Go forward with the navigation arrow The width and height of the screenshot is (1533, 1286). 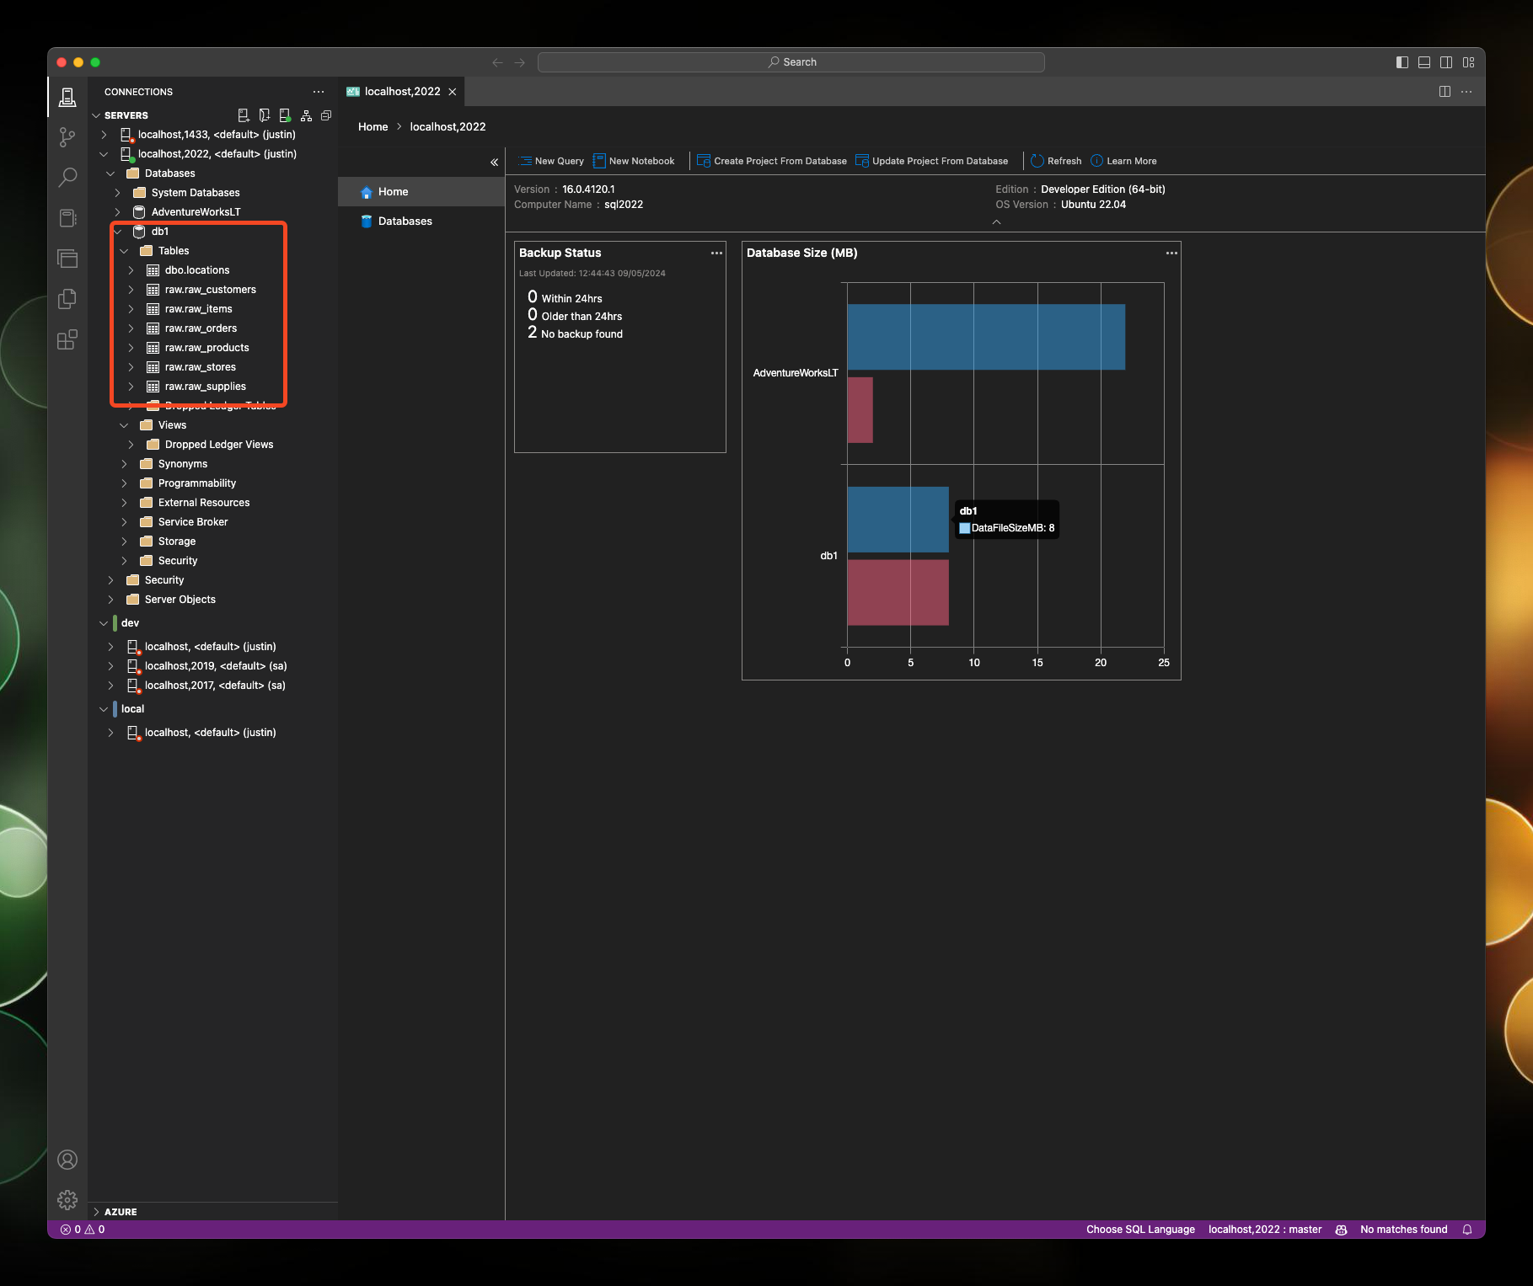click(x=520, y=62)
